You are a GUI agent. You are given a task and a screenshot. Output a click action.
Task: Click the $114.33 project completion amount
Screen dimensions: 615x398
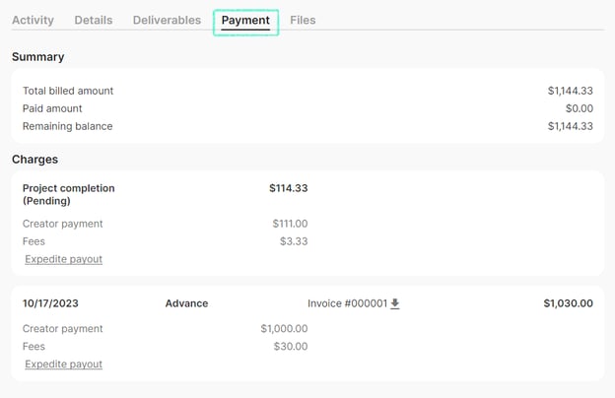(x=288, y=188)
